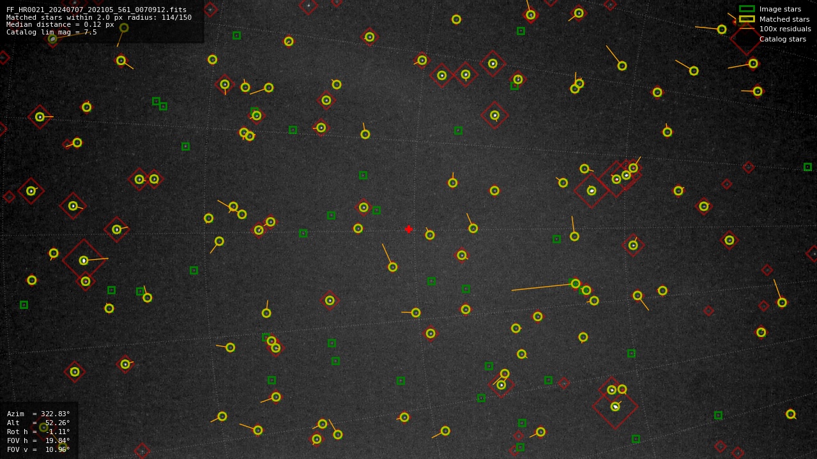Screen dimensions: 817x459
Task: Click the red diamond legend symbol for Catalog stars
Action: [747, 38]
